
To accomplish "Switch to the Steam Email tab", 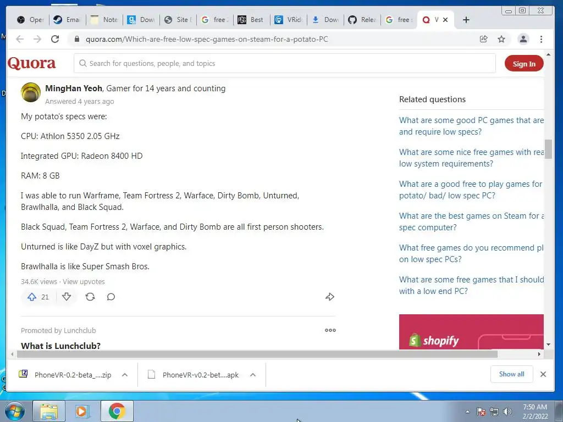I will pyautogui.click(x=67, y=20).
